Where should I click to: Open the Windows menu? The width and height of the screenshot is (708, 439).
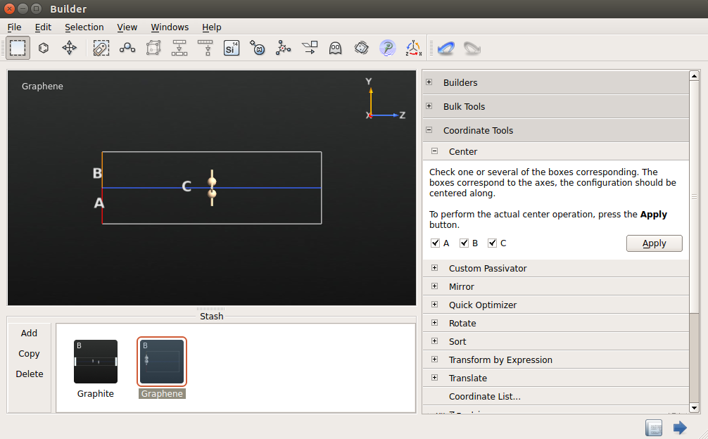170,27
